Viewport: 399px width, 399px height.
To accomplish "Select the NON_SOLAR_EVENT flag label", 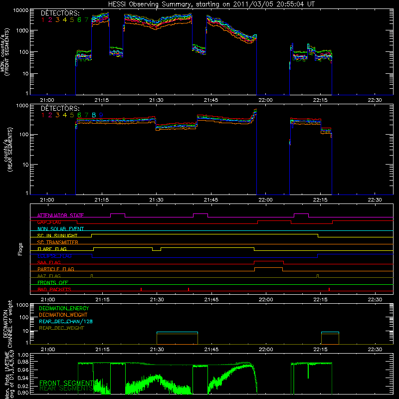I will pyautogui.click(x=60, y=229).
